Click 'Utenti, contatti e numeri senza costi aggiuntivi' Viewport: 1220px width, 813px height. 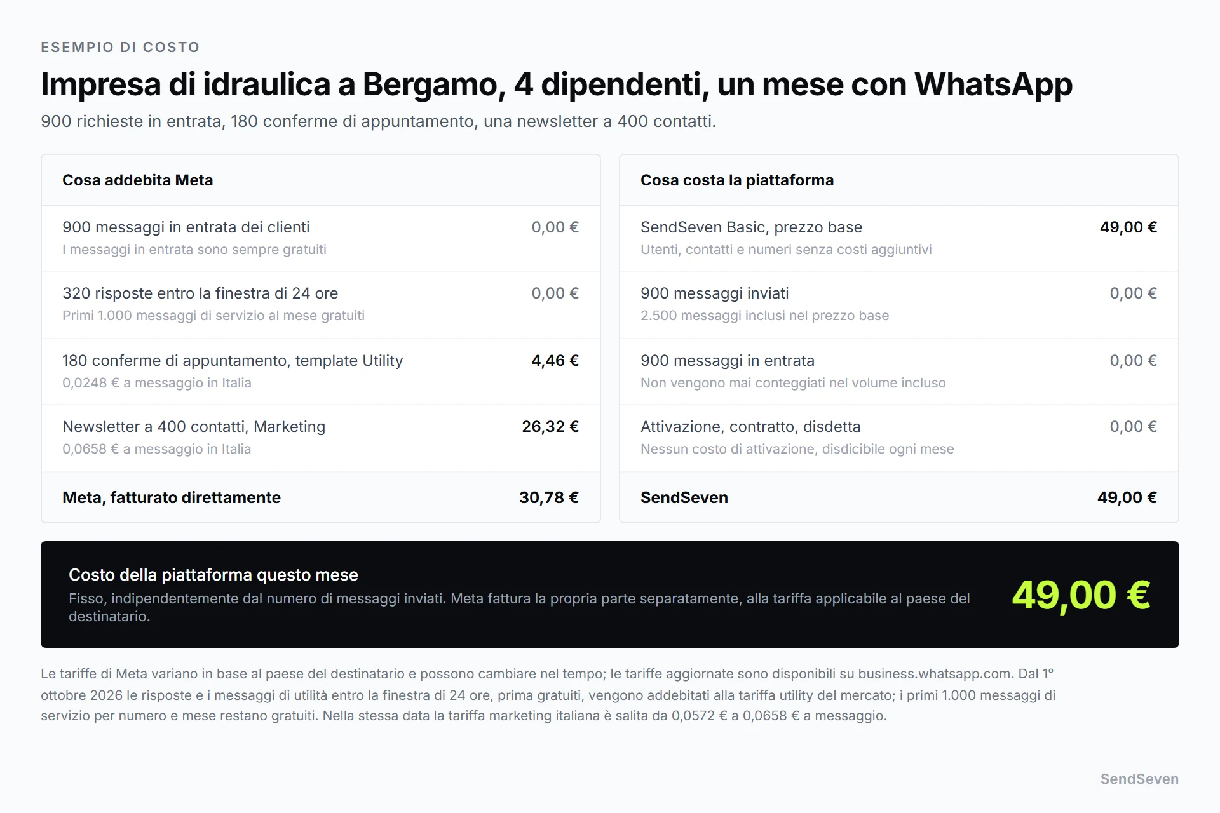tap(786, 250)
